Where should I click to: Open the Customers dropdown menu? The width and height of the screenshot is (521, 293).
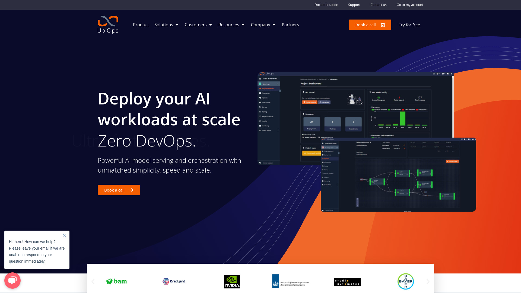click(198, 25)
